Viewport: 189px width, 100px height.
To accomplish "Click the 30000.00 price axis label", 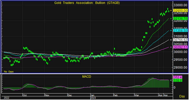I will (x=180, y=52).
